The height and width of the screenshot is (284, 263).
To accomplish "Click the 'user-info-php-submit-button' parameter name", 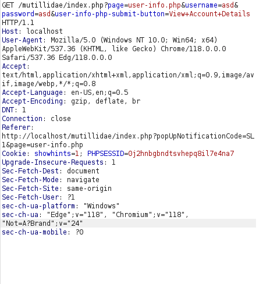I will 110,14.
